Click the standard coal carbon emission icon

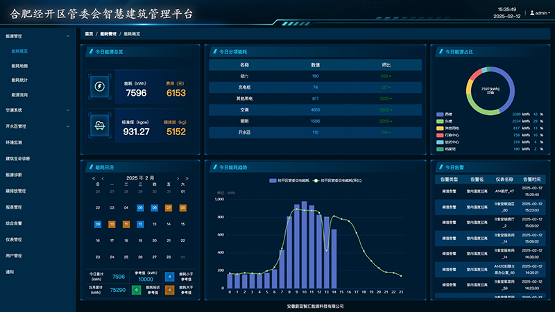tap(99, 126)
